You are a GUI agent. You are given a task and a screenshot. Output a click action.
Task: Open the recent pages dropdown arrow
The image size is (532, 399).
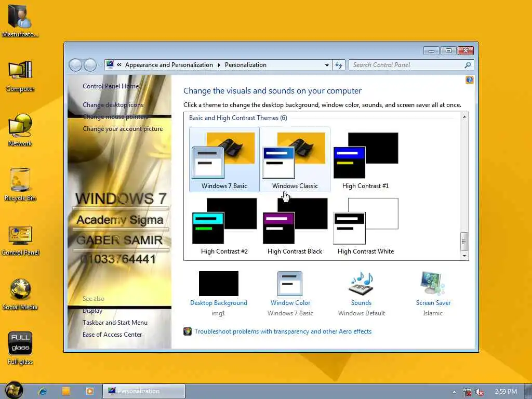pos(100,65)
